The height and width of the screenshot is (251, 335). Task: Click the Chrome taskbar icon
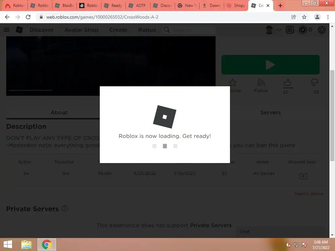46,244
